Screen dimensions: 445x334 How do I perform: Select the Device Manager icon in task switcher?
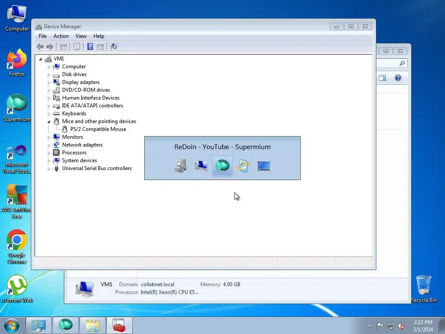[180, 166]
